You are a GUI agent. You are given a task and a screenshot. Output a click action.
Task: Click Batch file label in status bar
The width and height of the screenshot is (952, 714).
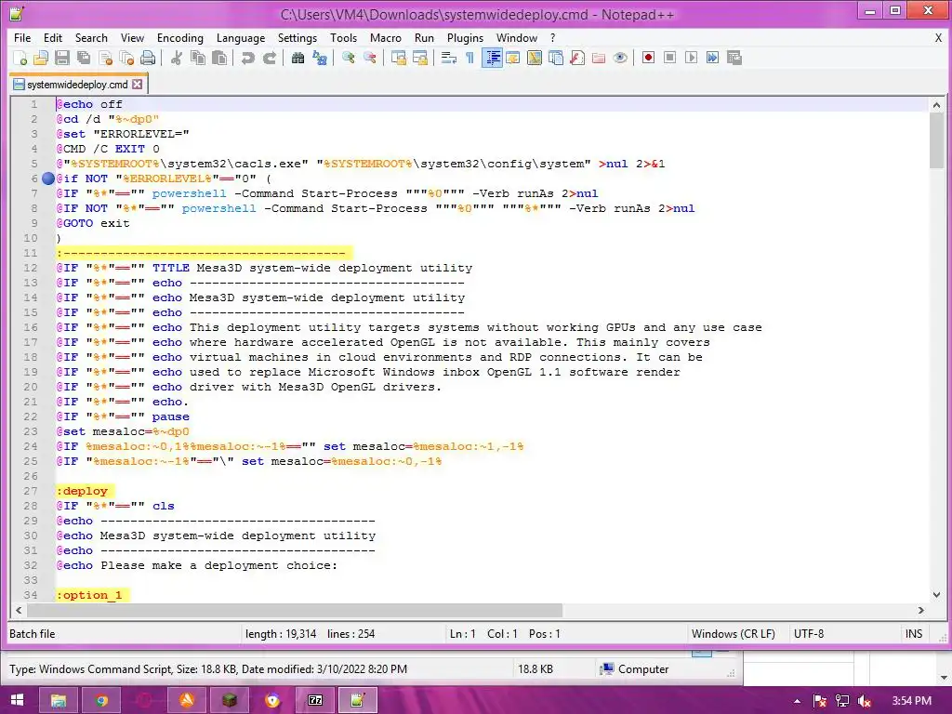click(33, 634)
